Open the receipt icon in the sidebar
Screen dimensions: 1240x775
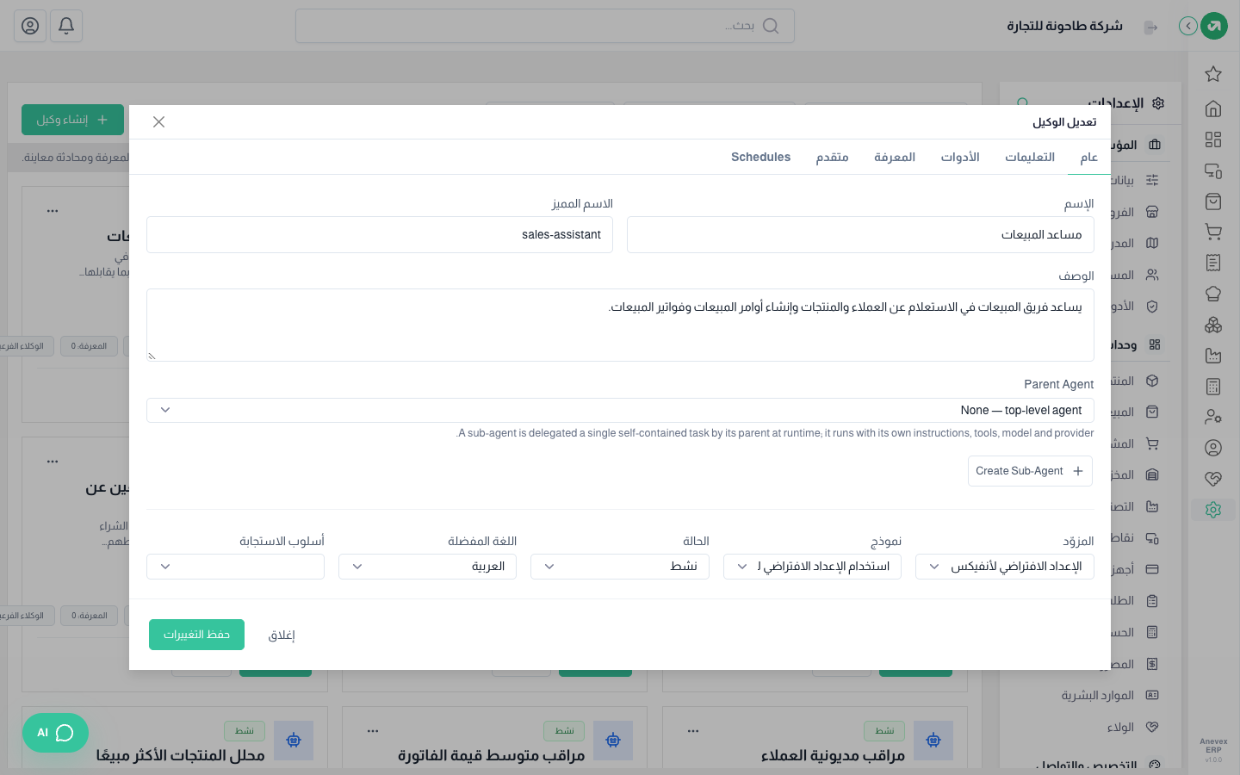click(x=1213, y=263)
